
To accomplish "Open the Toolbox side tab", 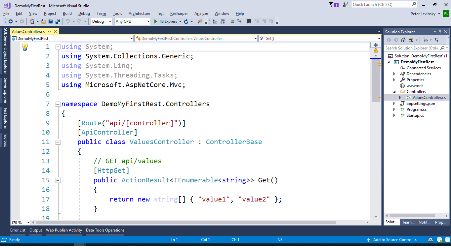I will pos(6,140).
